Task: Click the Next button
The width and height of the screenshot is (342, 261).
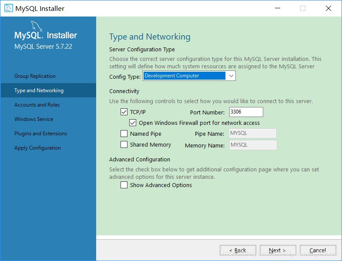Action: click(278, 250)
